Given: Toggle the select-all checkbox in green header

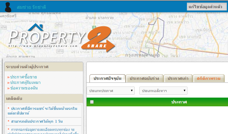Looking at the screenshot, I should click(92, 102).
